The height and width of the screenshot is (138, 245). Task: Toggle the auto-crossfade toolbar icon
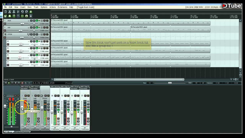coord(6,16)
